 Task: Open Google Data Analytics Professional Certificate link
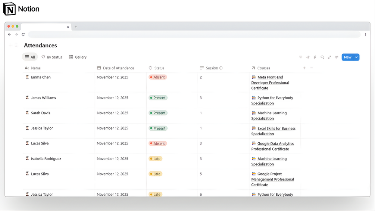[x=273, y=146]
